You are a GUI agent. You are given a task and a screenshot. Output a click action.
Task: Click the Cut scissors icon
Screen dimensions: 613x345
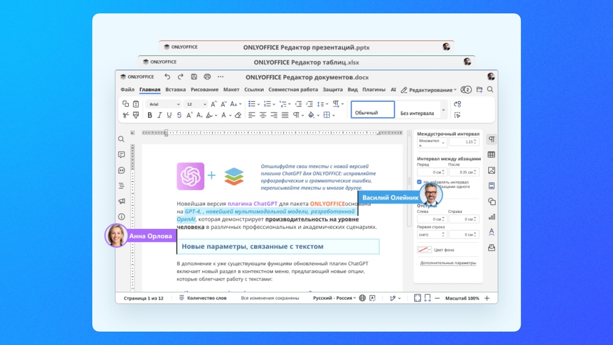point(126,115)
